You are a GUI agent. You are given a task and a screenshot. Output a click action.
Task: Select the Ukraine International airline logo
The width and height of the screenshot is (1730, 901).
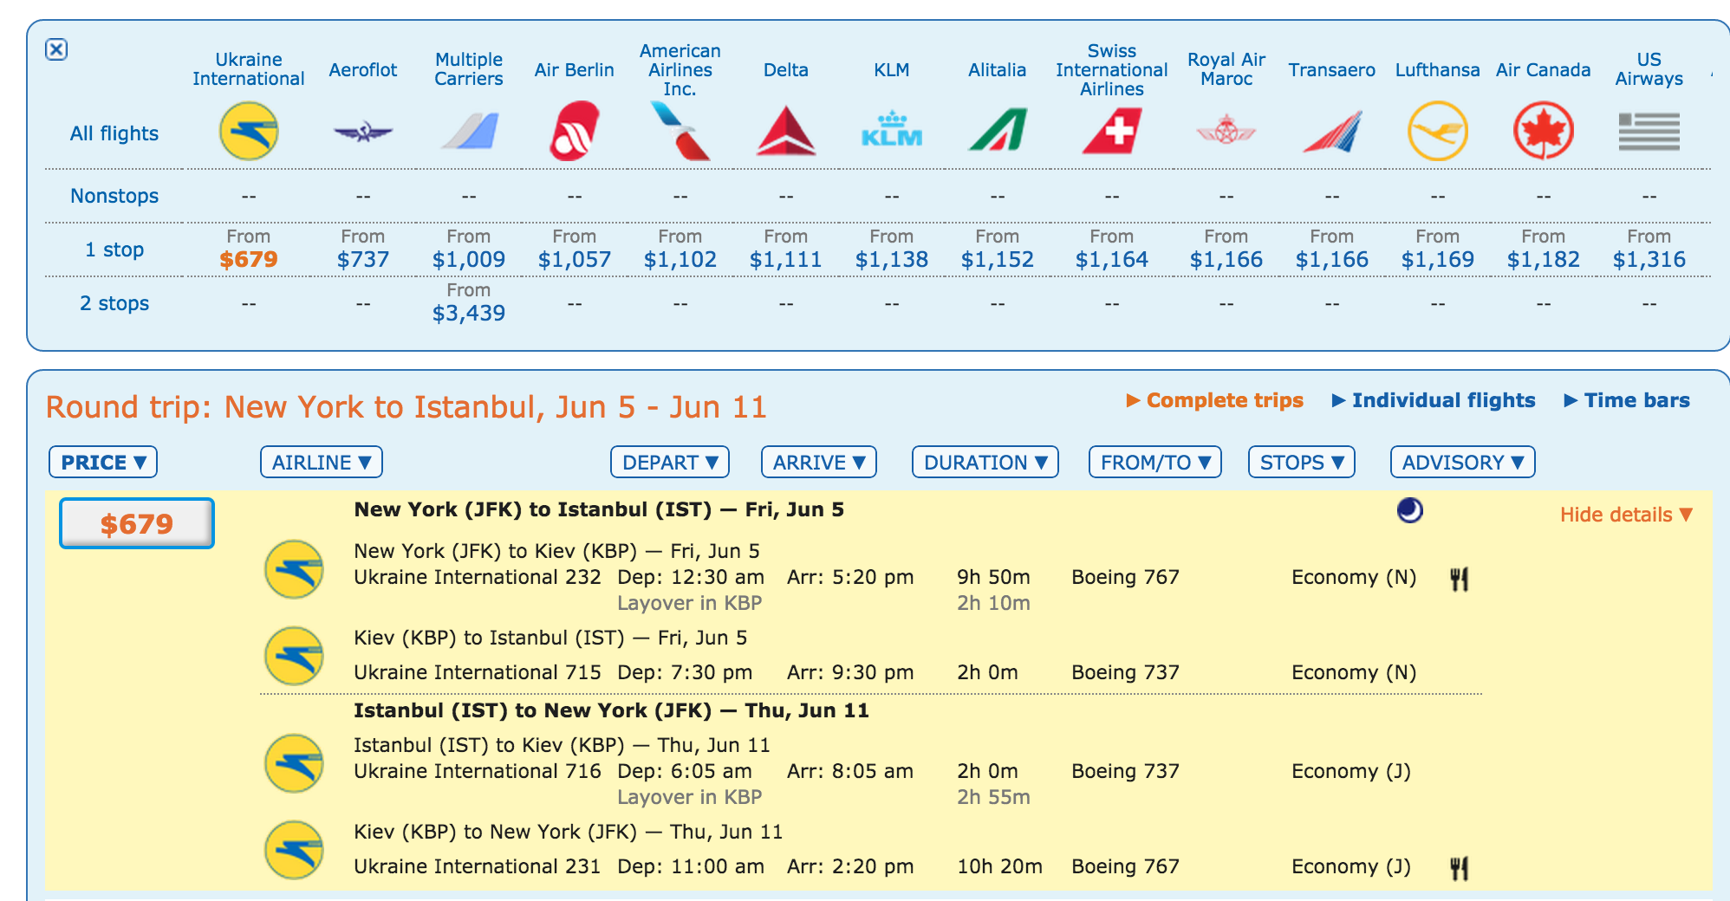tap(249, 131)
